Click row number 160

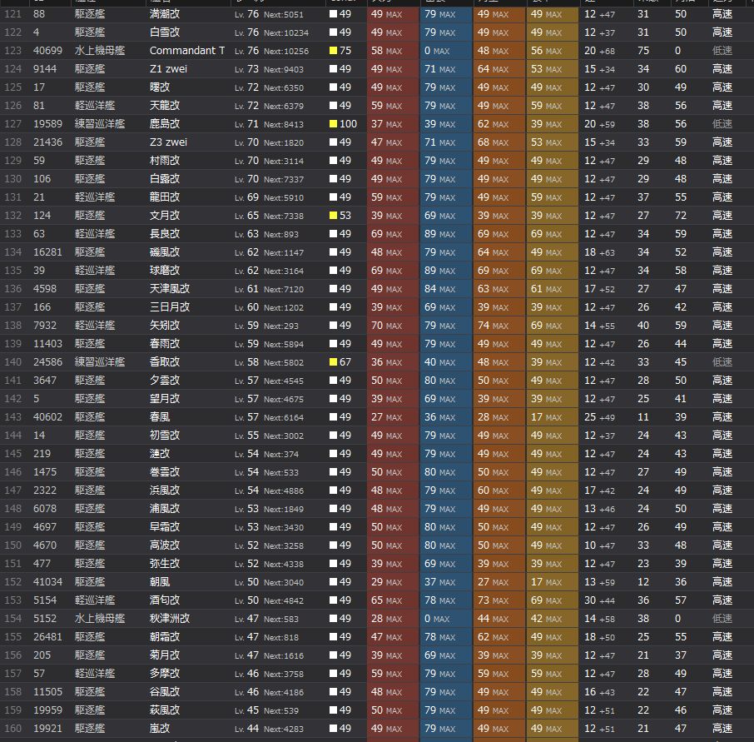(x=13, y=729)
